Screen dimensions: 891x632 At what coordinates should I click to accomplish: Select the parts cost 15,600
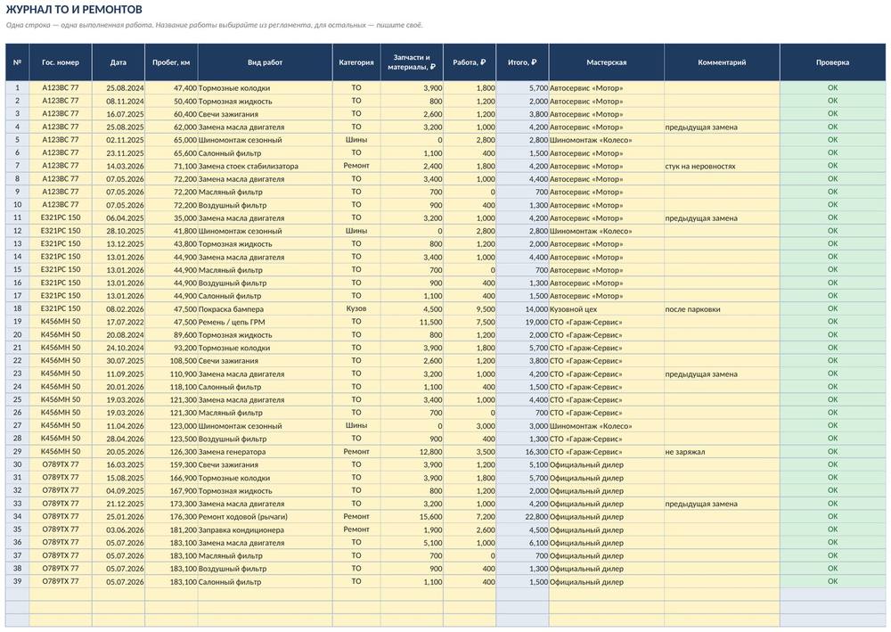412,517
